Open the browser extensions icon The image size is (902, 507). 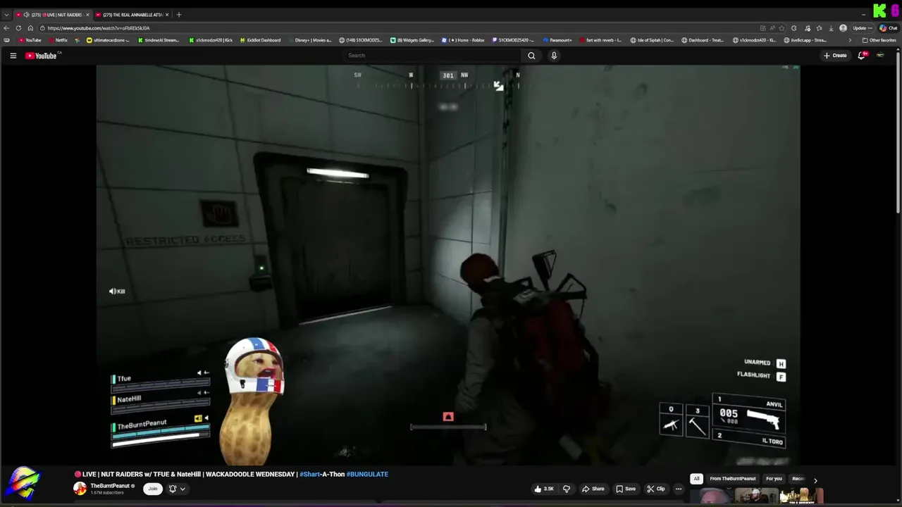(x=794, y=28)
